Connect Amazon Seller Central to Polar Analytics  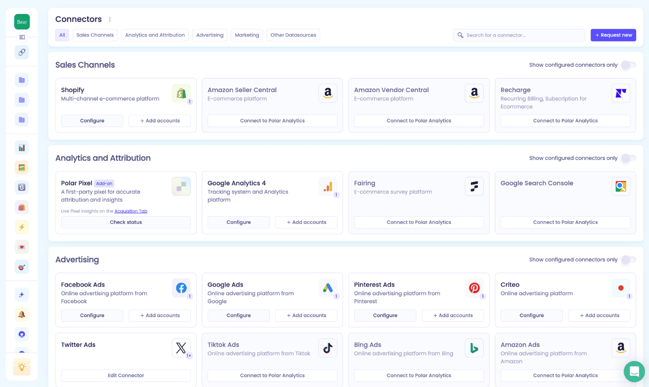tap(272, 121)
